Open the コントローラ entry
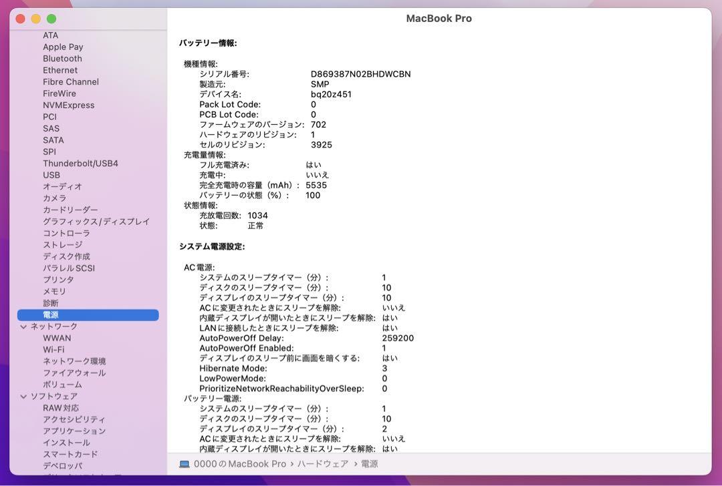Image resolution: width=722 pixels, height=486 pixels. 66,233
